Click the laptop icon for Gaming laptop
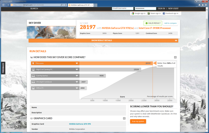The image size is (209, 133). click(x=33, y=76)
